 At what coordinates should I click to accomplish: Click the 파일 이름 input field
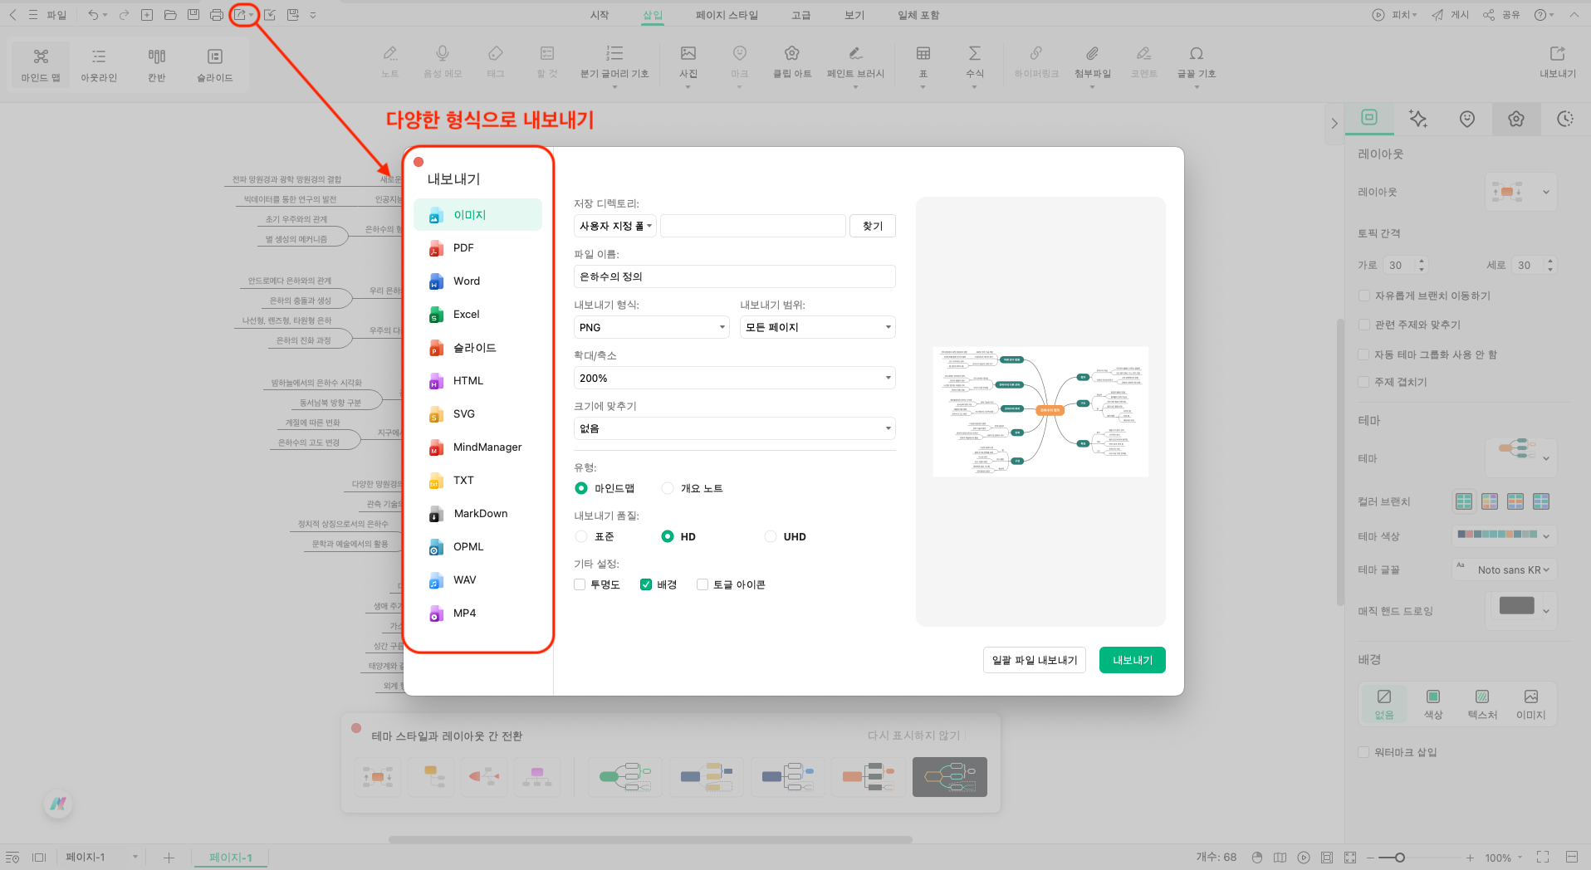click(x=734, y=276)
